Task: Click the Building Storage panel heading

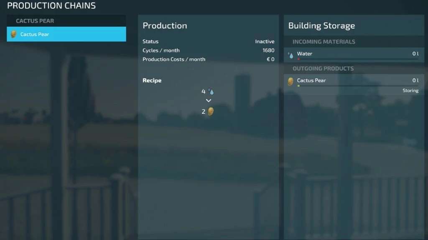Action: pos(321,26)
